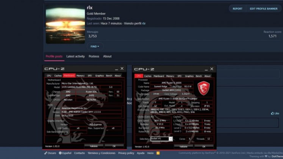283x159 pixels.
Task: Click the mushroom cloud avatar image
Action: (x=65, y=24)
